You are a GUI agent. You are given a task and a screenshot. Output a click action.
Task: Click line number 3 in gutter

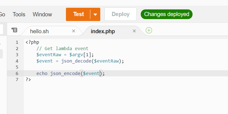point(17,55)
